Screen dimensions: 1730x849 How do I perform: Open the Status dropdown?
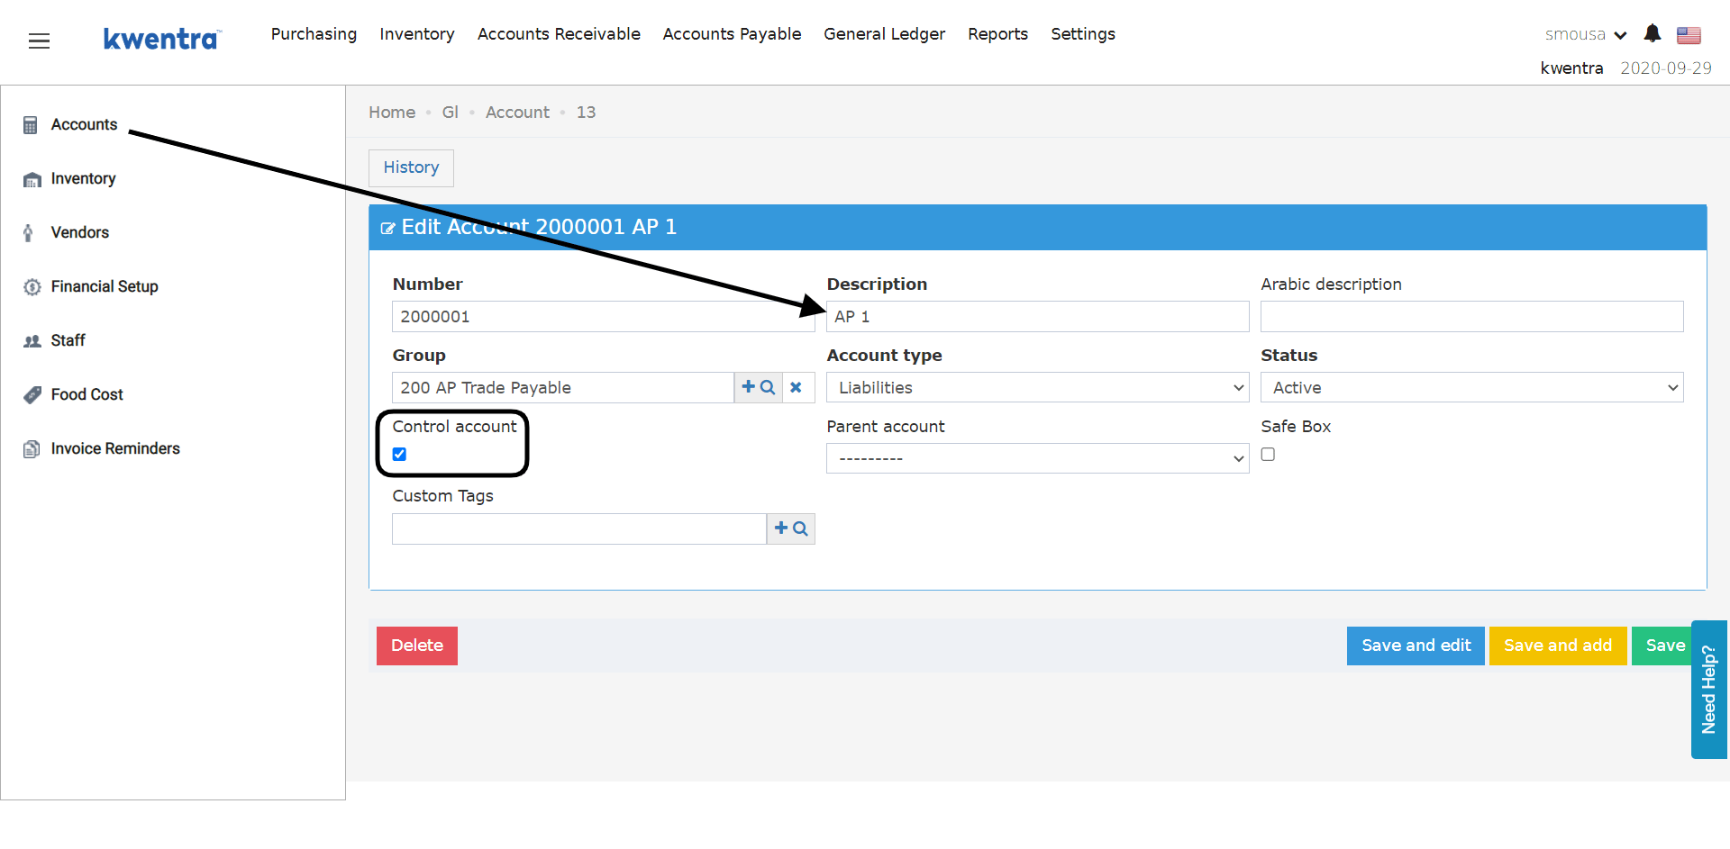(x=1471, y=387)
